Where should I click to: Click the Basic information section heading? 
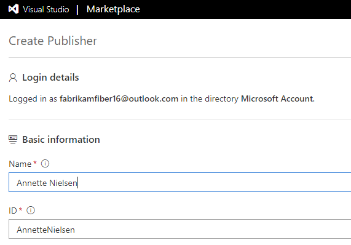[61, 139]
